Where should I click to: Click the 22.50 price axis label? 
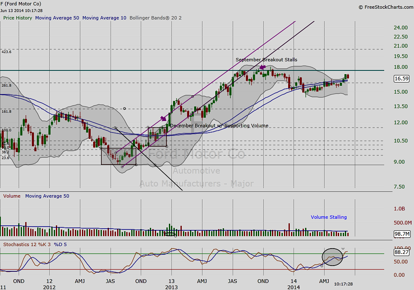point(401,37)
